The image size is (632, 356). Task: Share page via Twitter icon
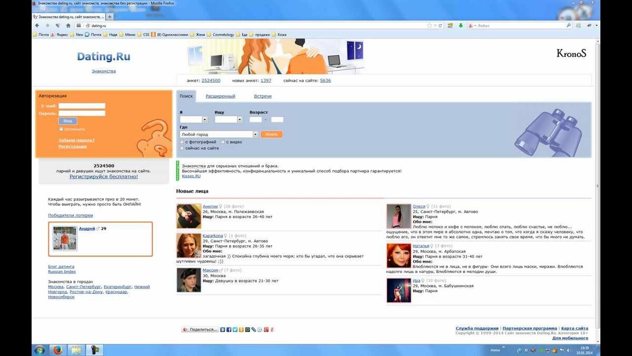click(x=235, y=330)
